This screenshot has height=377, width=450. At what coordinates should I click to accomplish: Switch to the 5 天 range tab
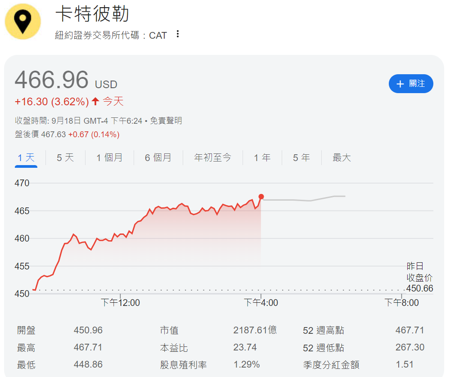pos(65,157)
